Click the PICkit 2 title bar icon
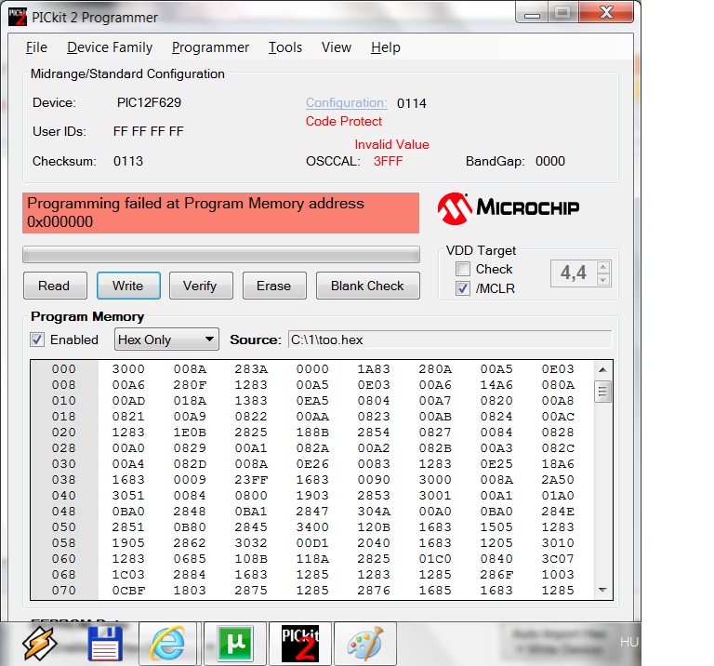 18,18
